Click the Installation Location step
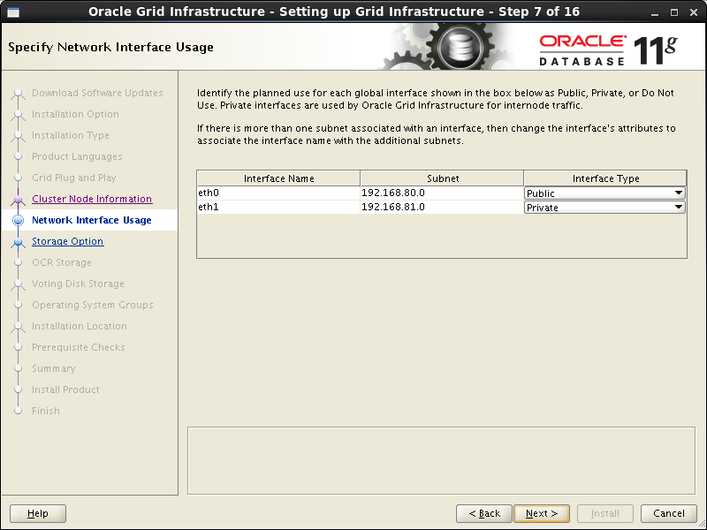The width and height of the screenshot is (707, 530). point(80,326)
